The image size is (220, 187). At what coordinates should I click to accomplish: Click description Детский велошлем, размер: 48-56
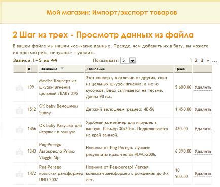pos(120,109)
